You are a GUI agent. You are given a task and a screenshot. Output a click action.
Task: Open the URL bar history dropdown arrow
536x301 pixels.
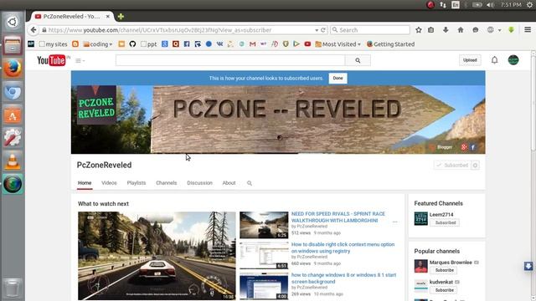pyautogui.click(x=317, y=30)
